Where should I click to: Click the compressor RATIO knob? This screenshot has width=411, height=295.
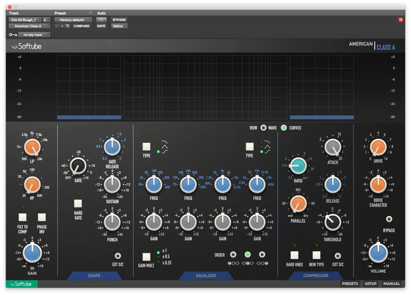tap(298, 166)
